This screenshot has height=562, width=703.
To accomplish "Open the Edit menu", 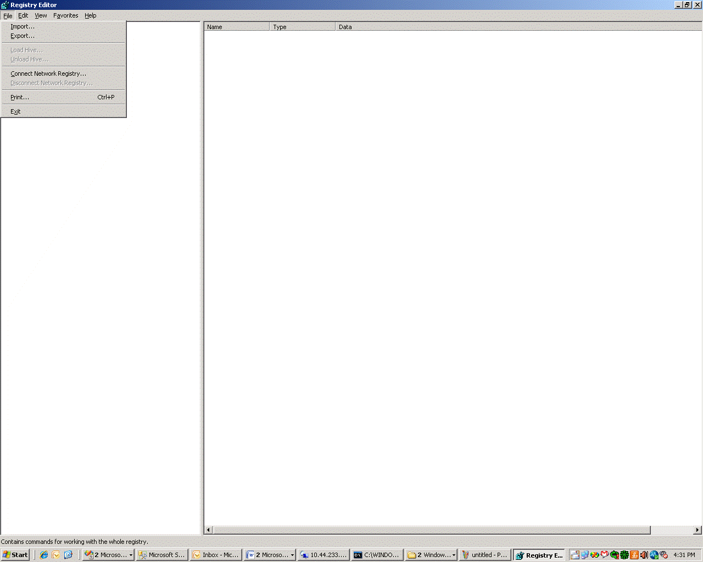I will 23,15.
